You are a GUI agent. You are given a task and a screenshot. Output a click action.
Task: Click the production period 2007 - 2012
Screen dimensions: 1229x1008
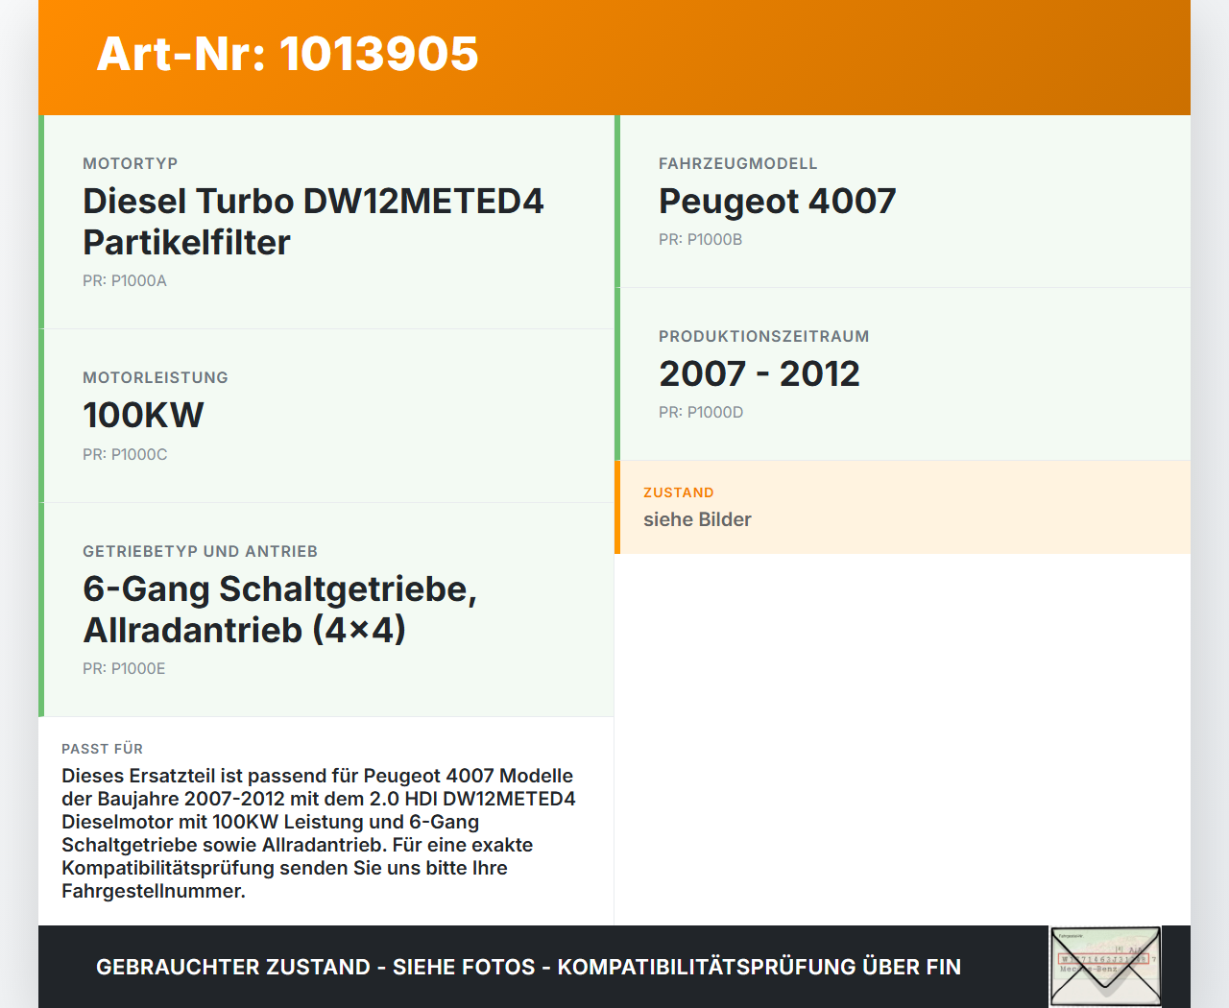tap(759, 373)
